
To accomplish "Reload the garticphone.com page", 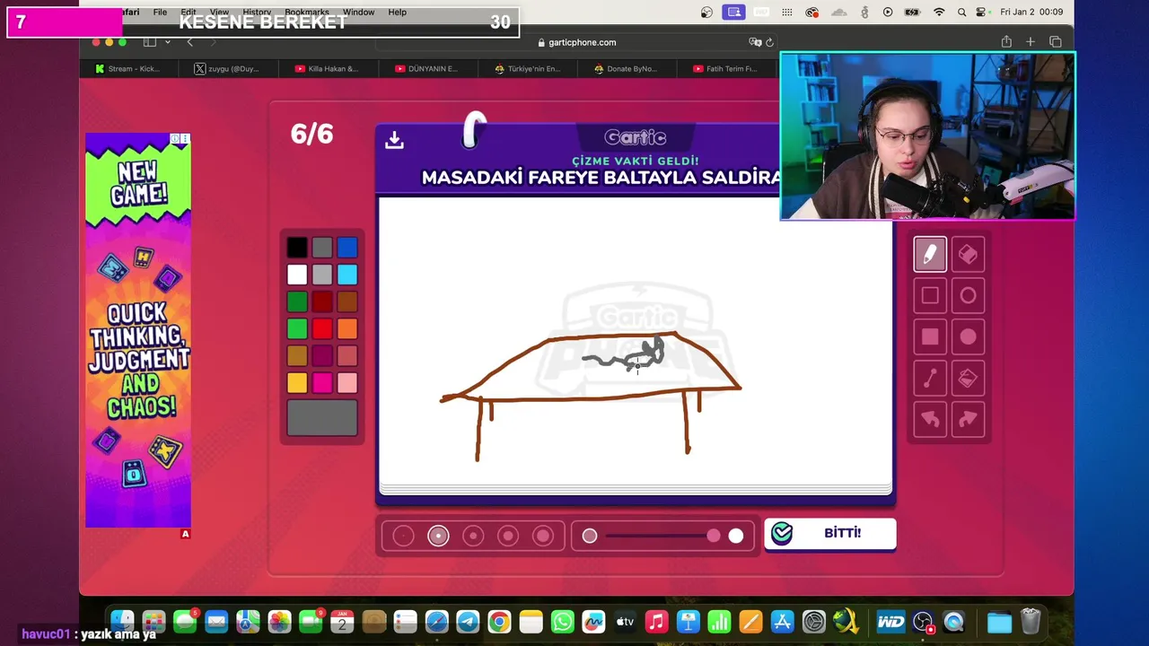I will click(769, 42).
